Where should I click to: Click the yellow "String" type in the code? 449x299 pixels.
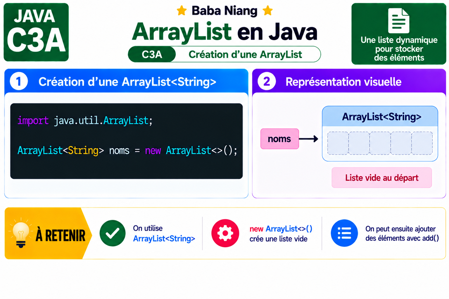[x=83, y=151]
